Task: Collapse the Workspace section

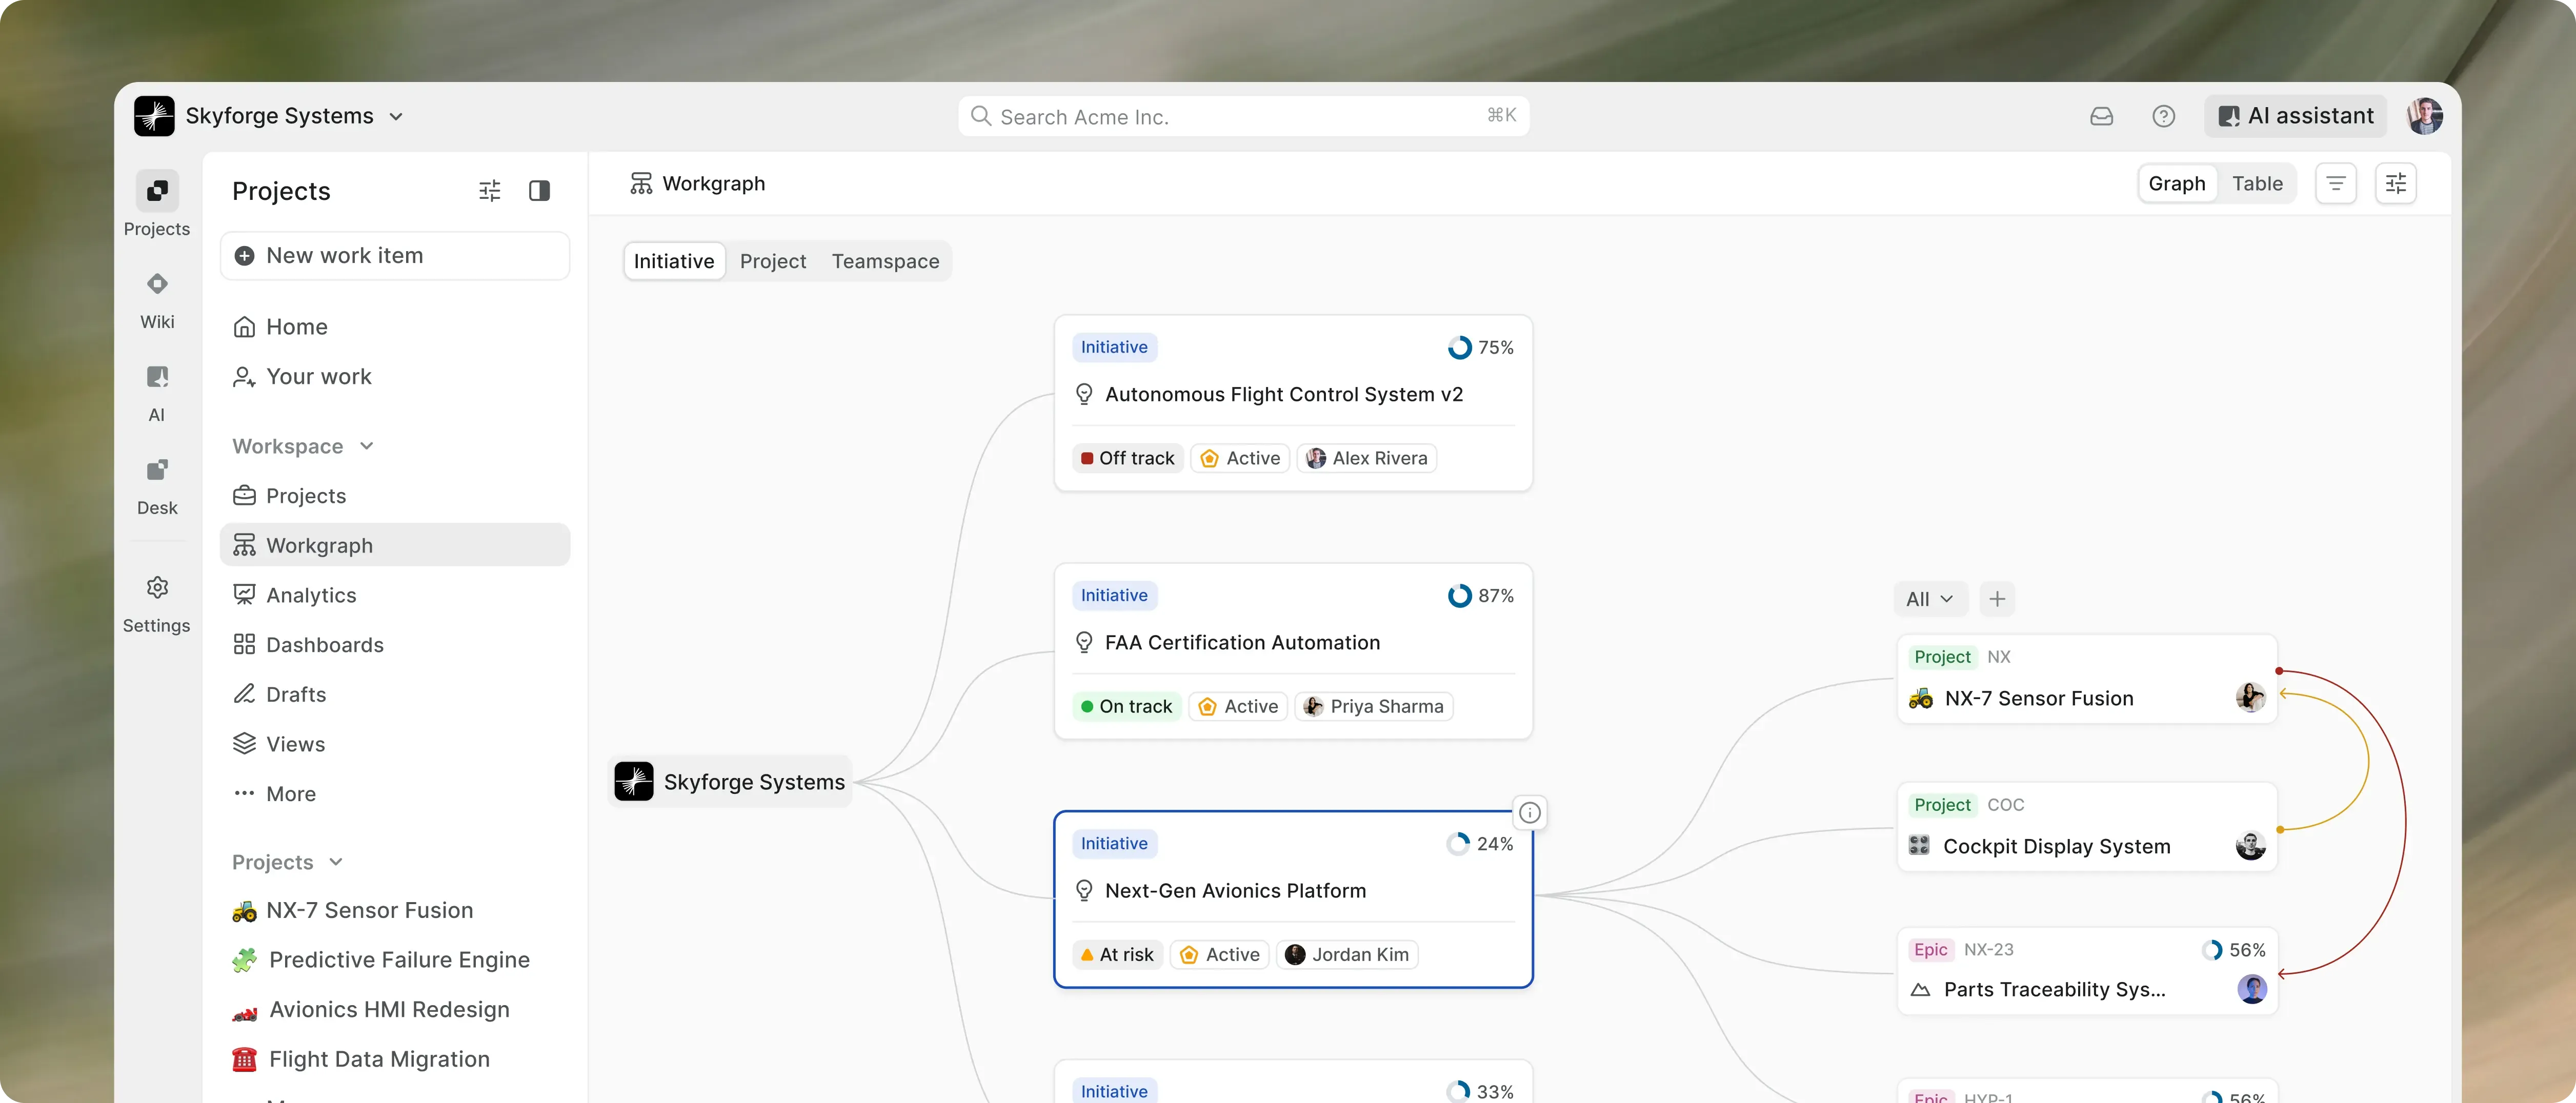Action: tap(303, 446)
